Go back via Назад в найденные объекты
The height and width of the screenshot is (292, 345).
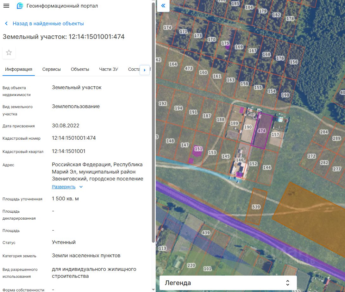pos(48,23)
